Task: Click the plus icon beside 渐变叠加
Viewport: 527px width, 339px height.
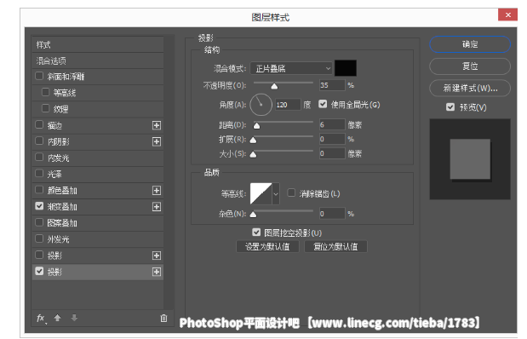Action: [157, 207]
